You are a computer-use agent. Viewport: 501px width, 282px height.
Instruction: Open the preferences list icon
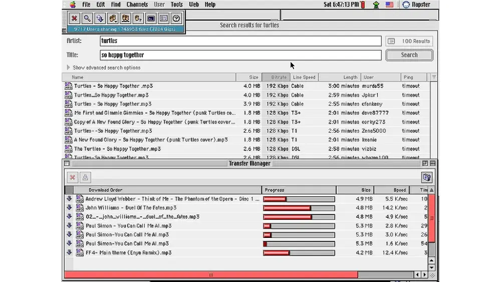[164, 19]
